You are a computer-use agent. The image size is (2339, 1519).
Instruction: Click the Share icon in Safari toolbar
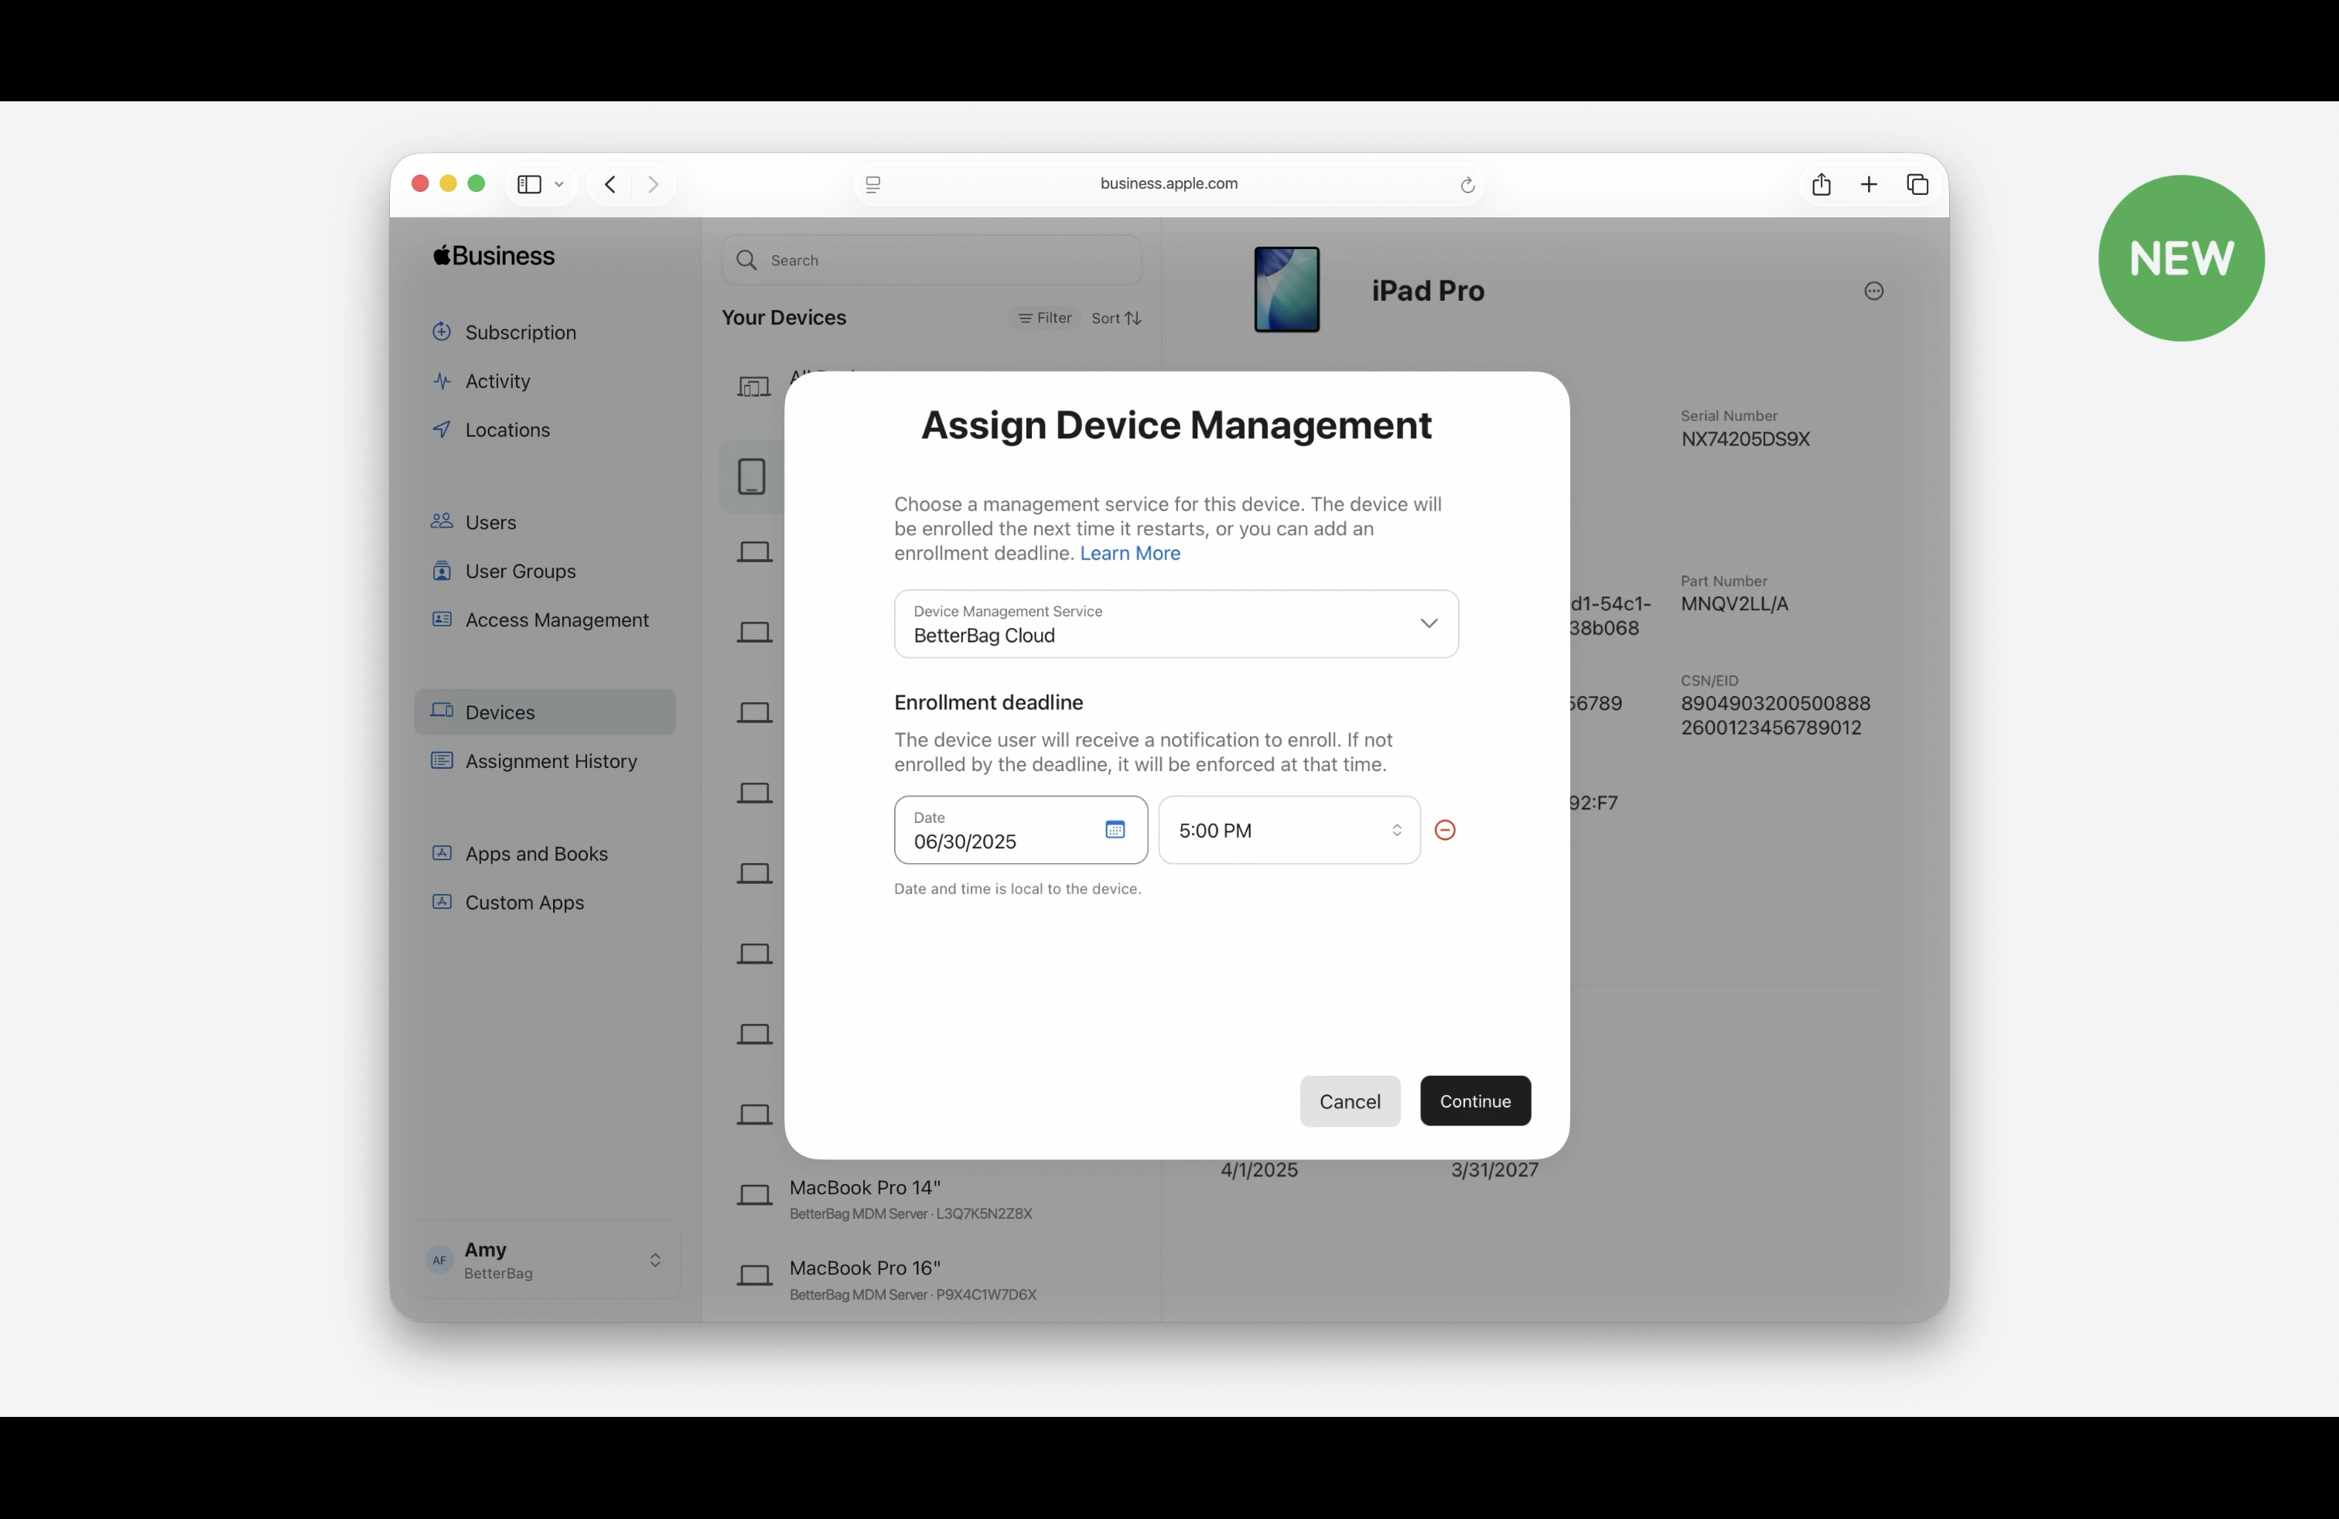tap(1821, 184)
